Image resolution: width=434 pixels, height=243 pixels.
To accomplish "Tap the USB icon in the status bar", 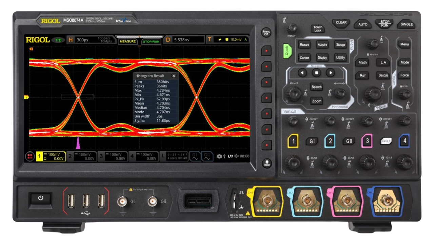I will (224, 156).
